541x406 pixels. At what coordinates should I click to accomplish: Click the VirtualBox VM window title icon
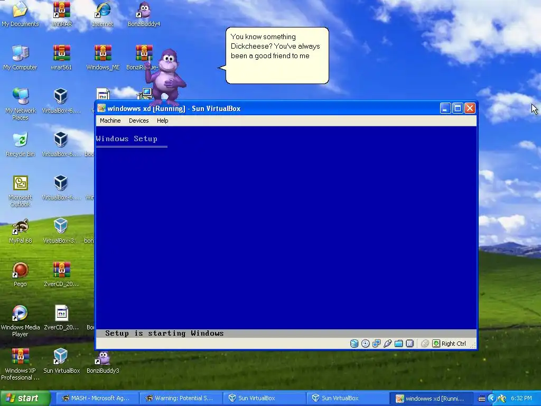101,108
